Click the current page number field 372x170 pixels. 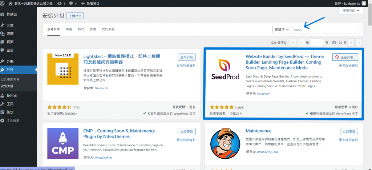click(317, 43)
